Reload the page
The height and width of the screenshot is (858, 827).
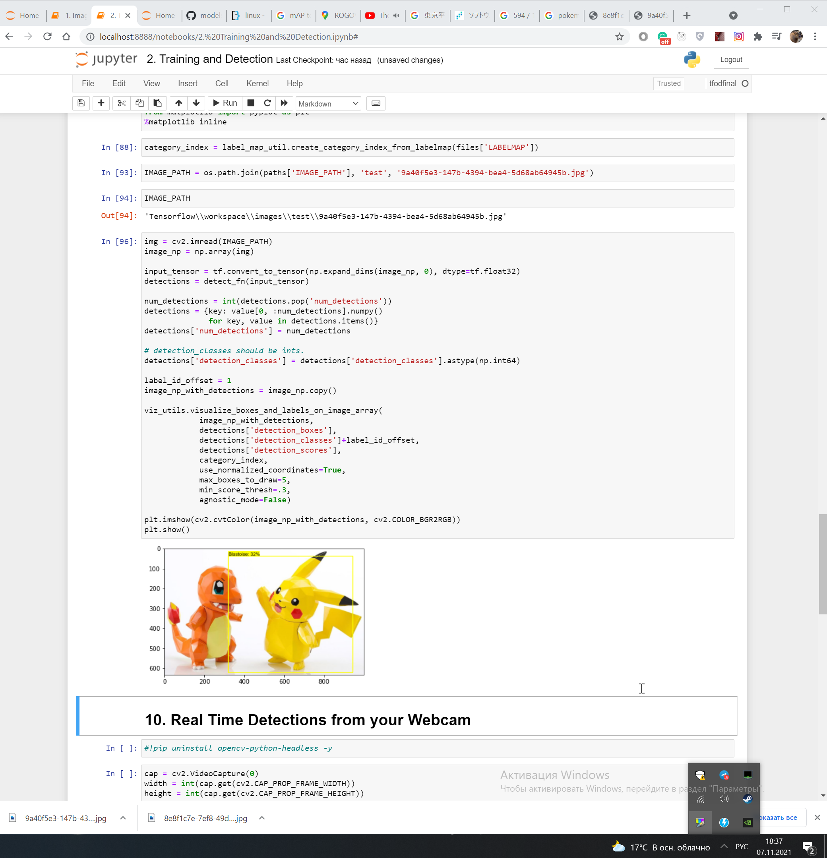click(47, 37)
